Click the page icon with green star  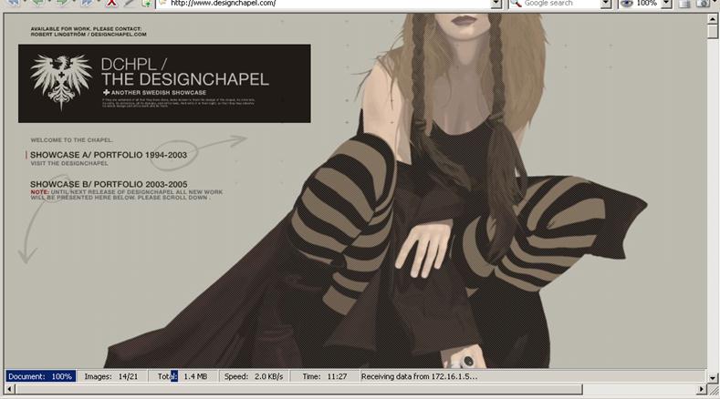tap(147, 4)
